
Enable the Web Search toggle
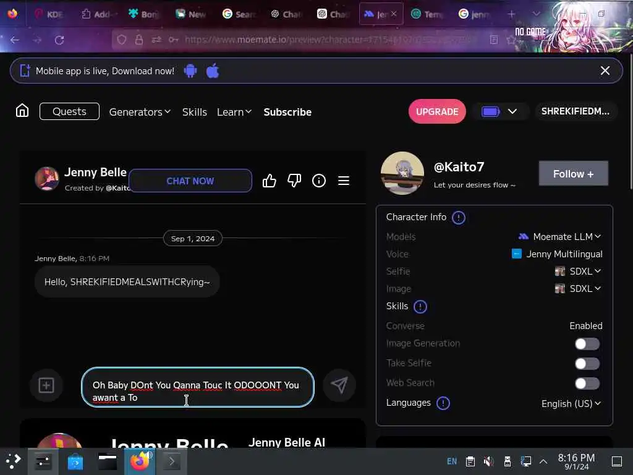pyautogui.click(x=587, y=383)
